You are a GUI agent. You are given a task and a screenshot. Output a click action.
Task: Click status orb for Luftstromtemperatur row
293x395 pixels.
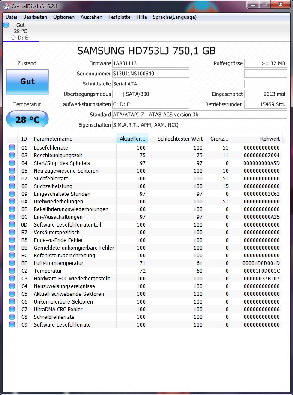(x=12, y=263)
